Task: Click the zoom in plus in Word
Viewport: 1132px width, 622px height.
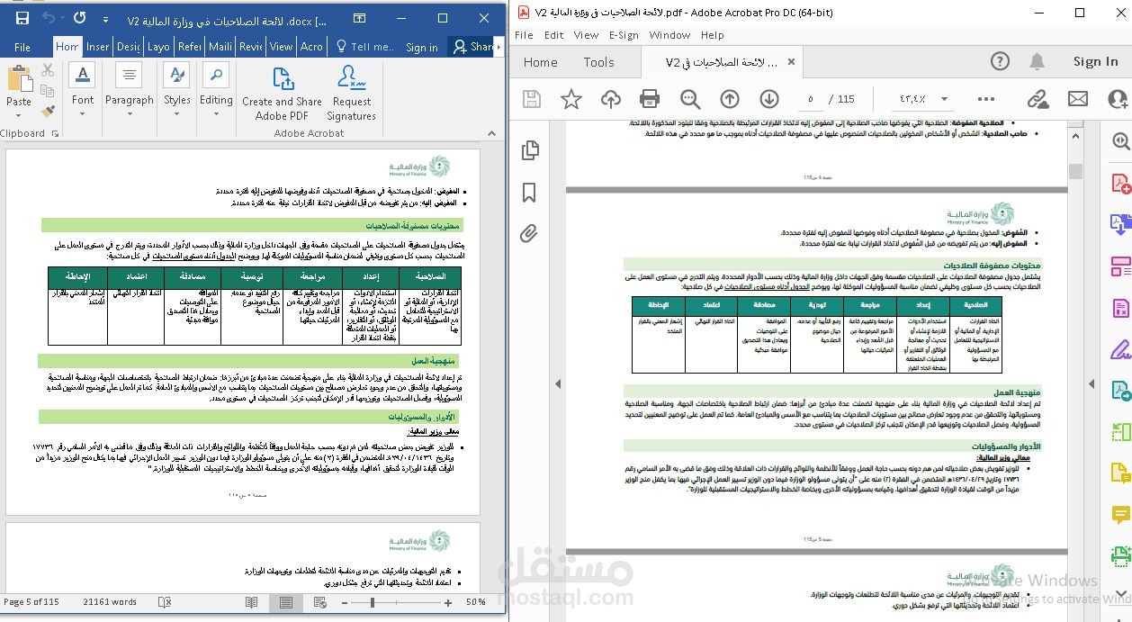Action: pyautogui.click(x=448, y=602)
